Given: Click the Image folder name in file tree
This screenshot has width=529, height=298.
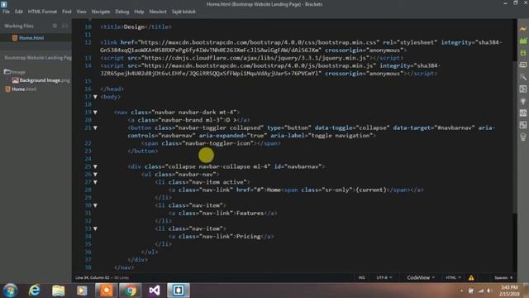Looking at the screenshot, I should pyautogui.click(x=19, y=72).
